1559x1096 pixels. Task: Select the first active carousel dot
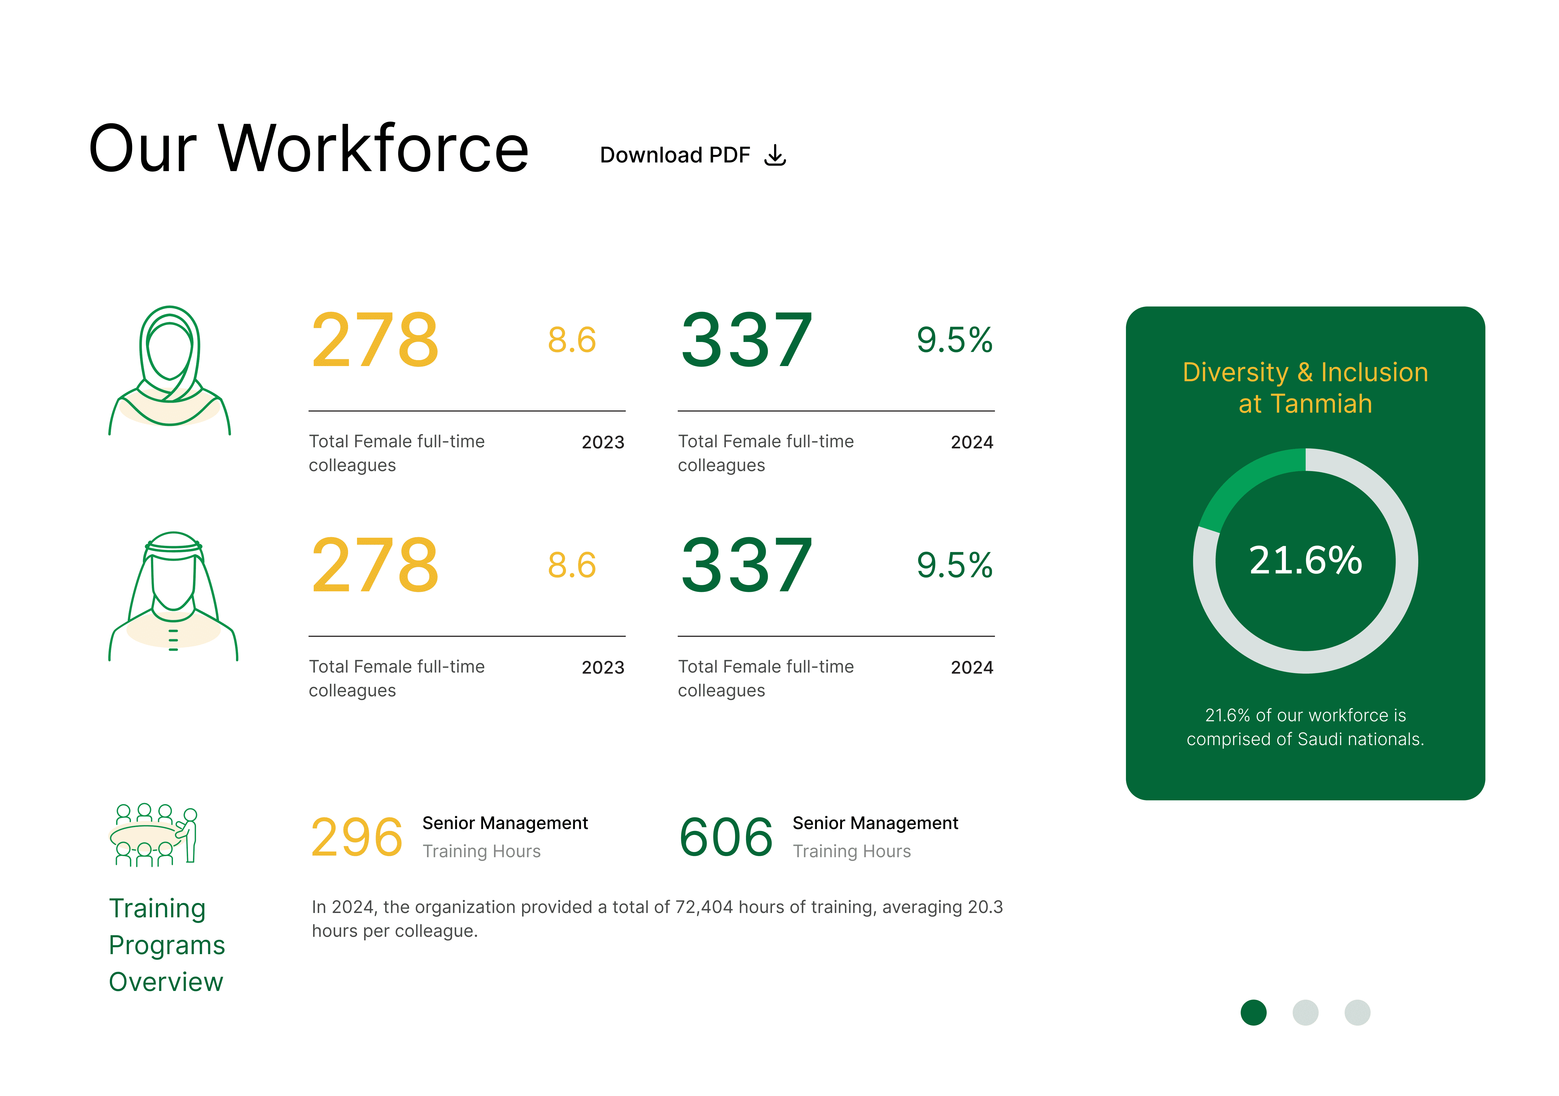point(1253,1013)
